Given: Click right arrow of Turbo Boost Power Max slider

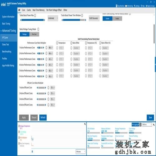Looking at the screenshot, I should click(44, 20).
